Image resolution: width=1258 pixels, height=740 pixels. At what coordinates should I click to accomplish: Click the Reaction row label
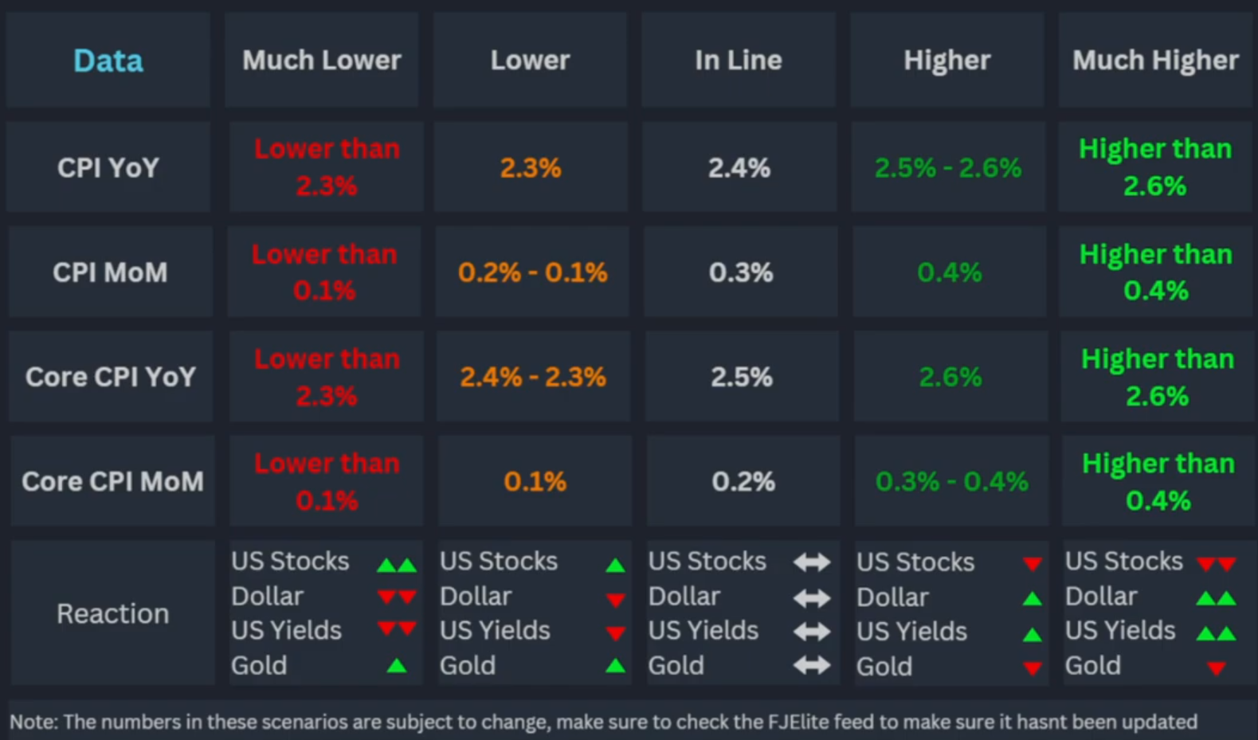[112, 613]
